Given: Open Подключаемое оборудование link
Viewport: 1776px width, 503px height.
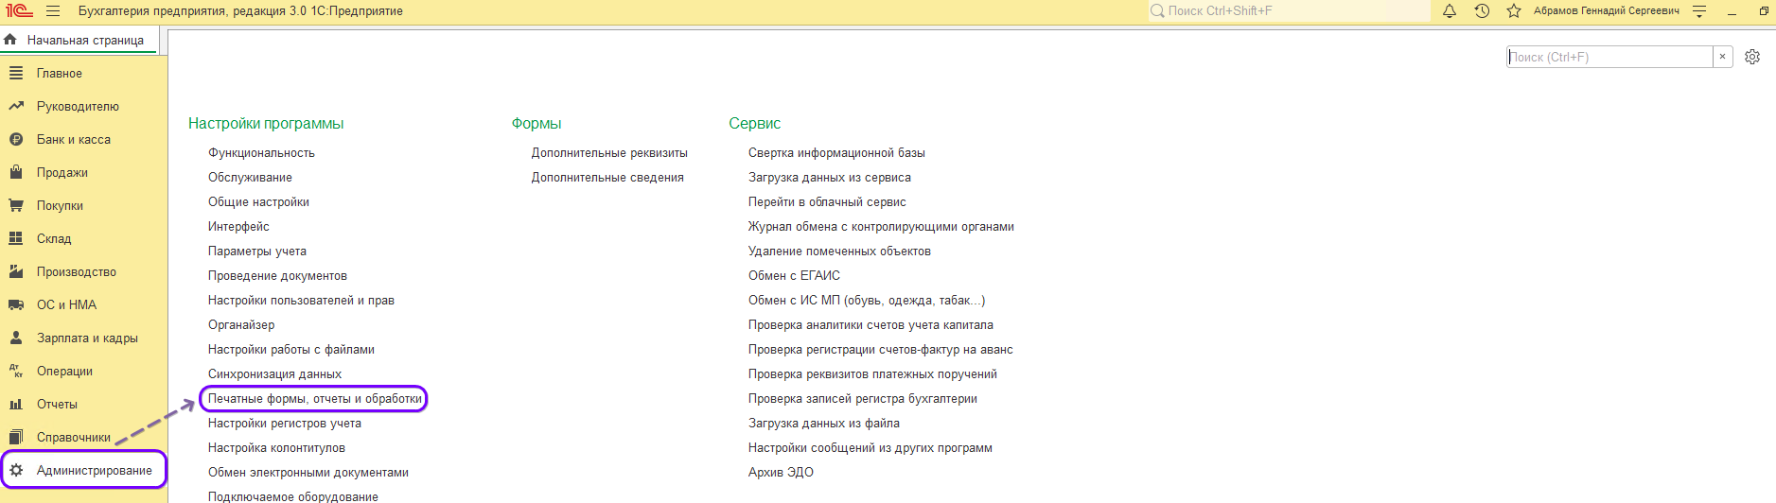Looking at the screenshot, I should 293,496.
